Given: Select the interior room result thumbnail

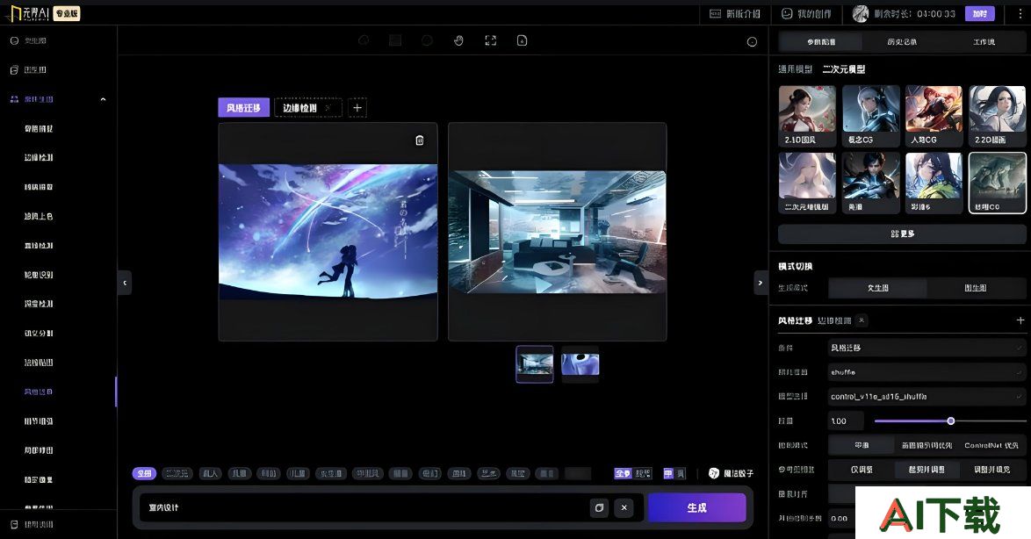Looking at the screenshot, I should pos(535,364).
